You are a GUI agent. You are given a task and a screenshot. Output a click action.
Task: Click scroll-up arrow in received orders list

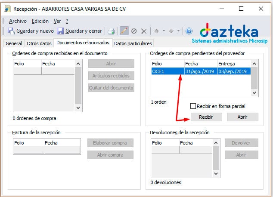coord(78,64)
